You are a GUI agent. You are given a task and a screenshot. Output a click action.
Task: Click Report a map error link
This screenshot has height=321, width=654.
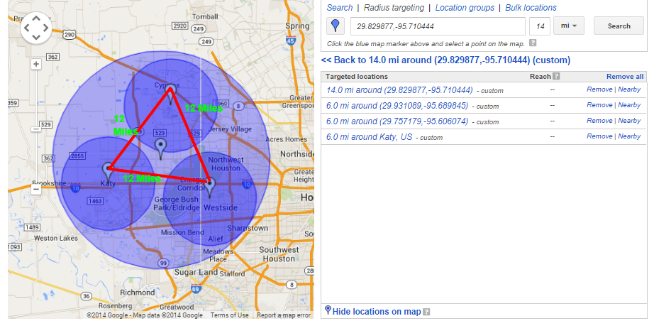click(x=284, y=315)
